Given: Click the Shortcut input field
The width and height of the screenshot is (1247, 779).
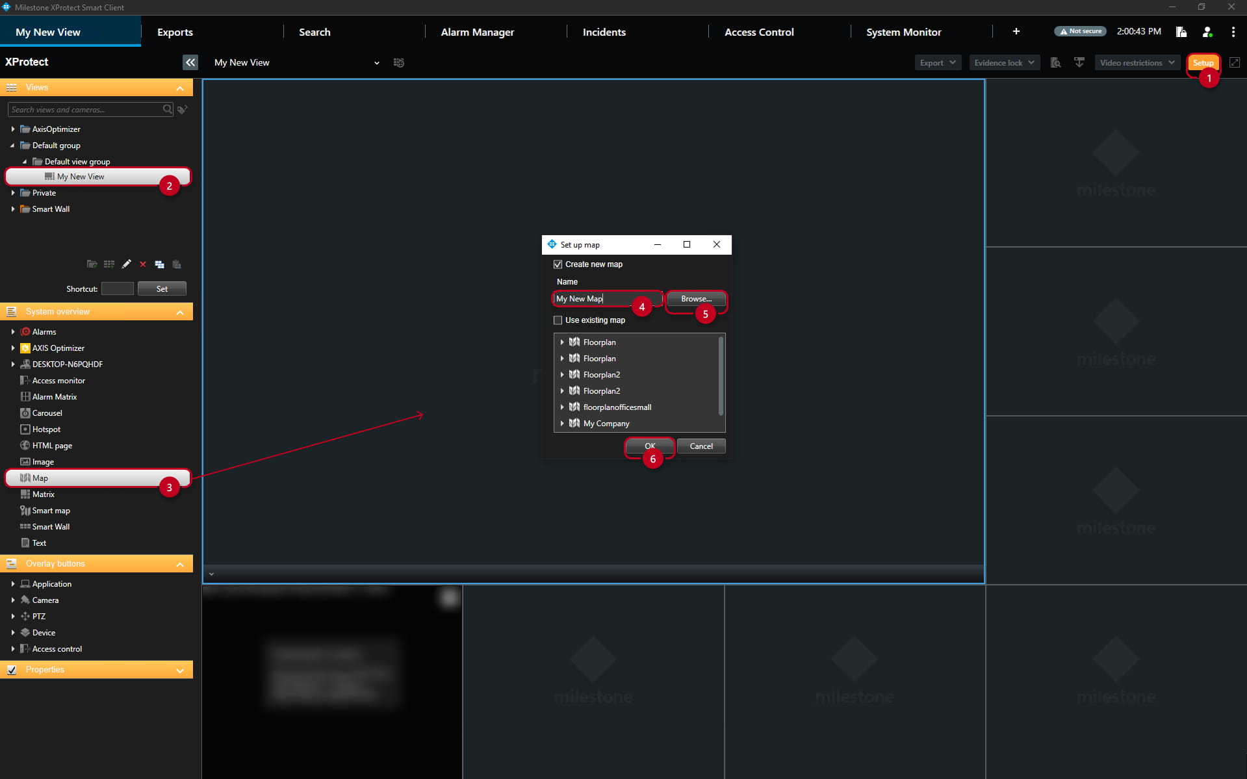Looking at the screenshot, I should click(118, 288).
